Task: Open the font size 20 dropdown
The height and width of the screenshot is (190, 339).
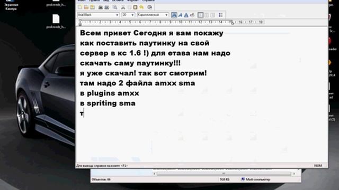Action: (132, 15)
